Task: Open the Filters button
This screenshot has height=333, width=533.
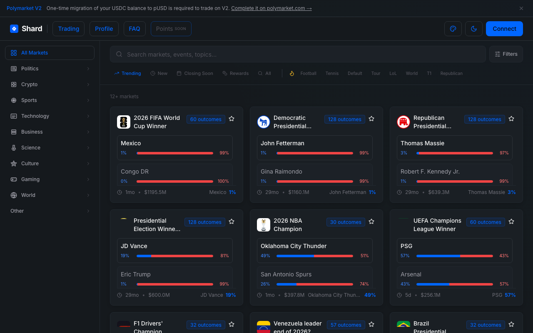Action: point(506,54)
